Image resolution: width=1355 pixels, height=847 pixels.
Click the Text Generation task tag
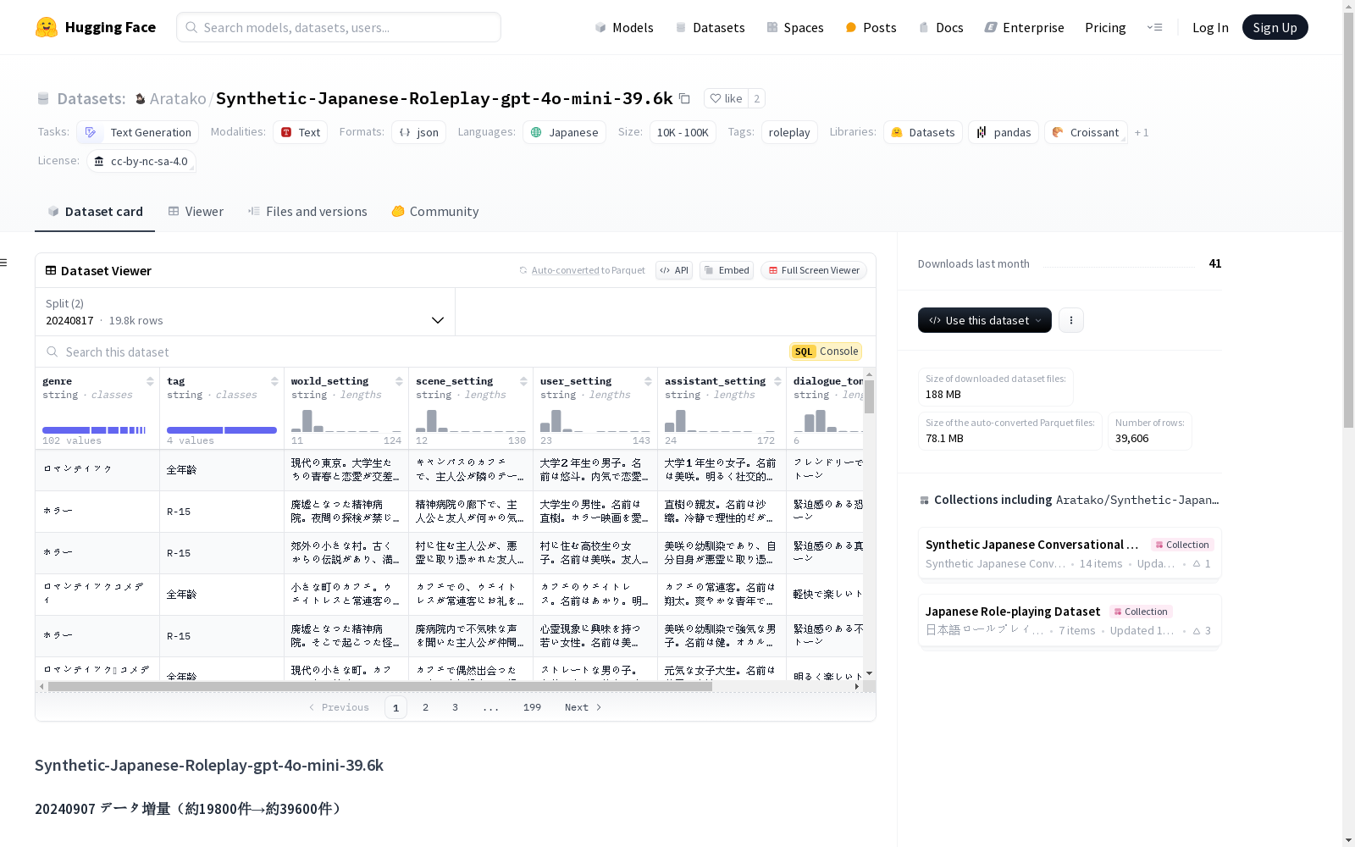click(x=137, y=132)
